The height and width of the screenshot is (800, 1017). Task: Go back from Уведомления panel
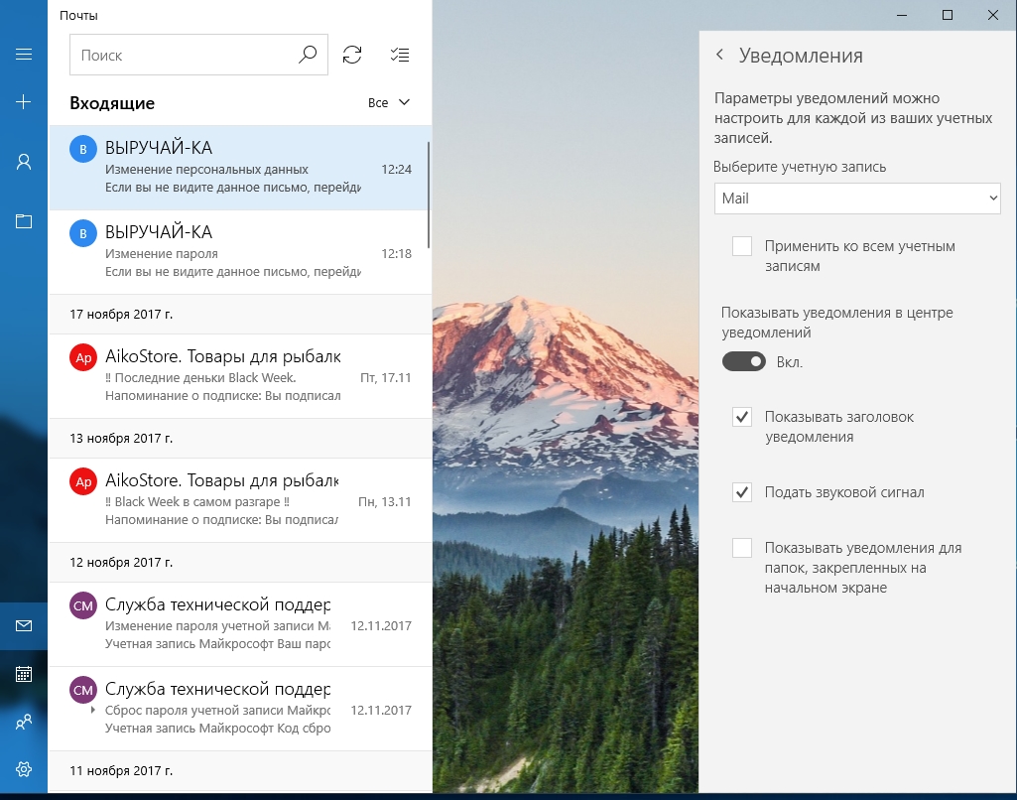(719, 55)
